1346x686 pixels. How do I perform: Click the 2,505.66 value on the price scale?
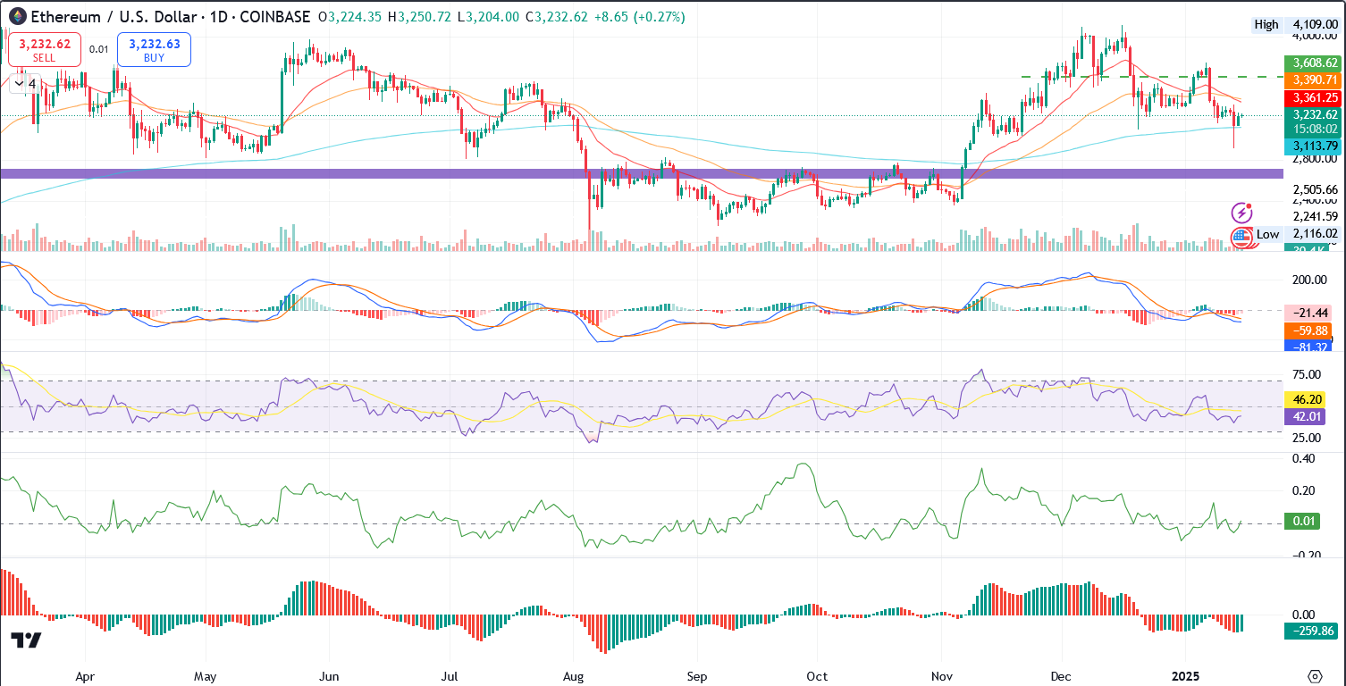[x=1314, y=189]
